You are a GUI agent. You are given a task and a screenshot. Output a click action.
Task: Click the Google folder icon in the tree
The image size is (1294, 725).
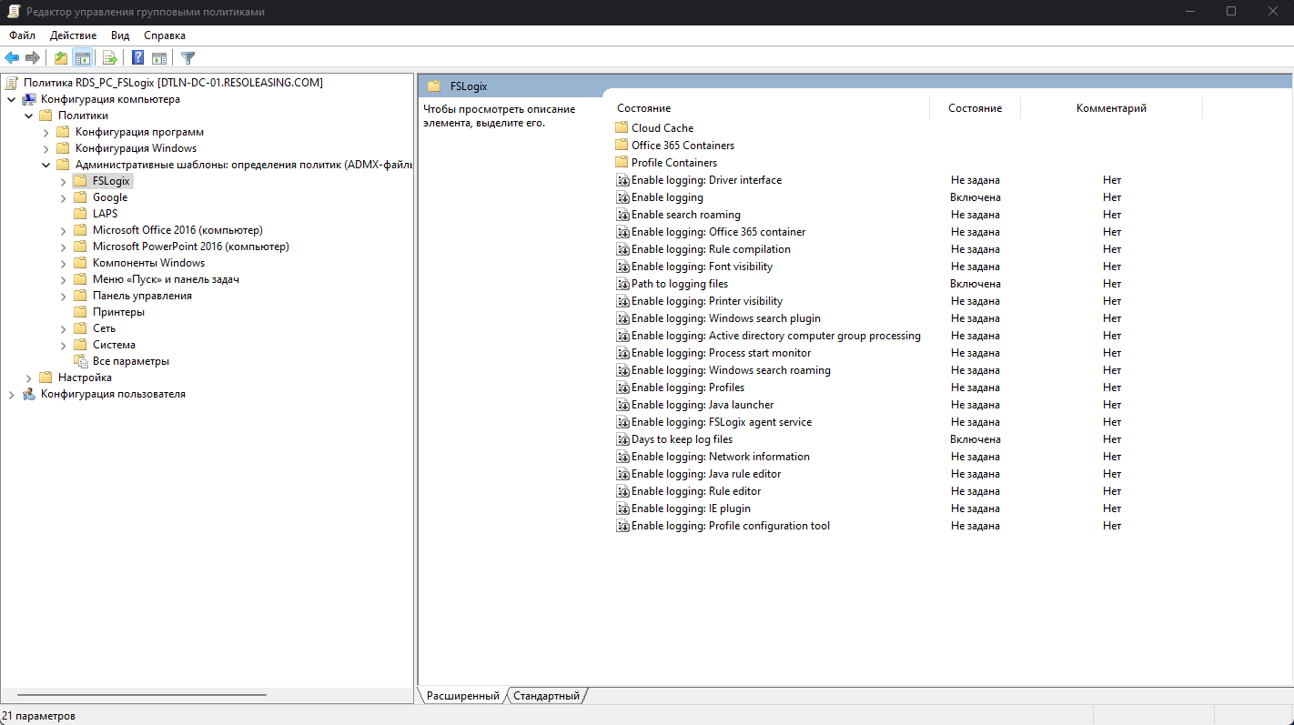click(80, 196)
